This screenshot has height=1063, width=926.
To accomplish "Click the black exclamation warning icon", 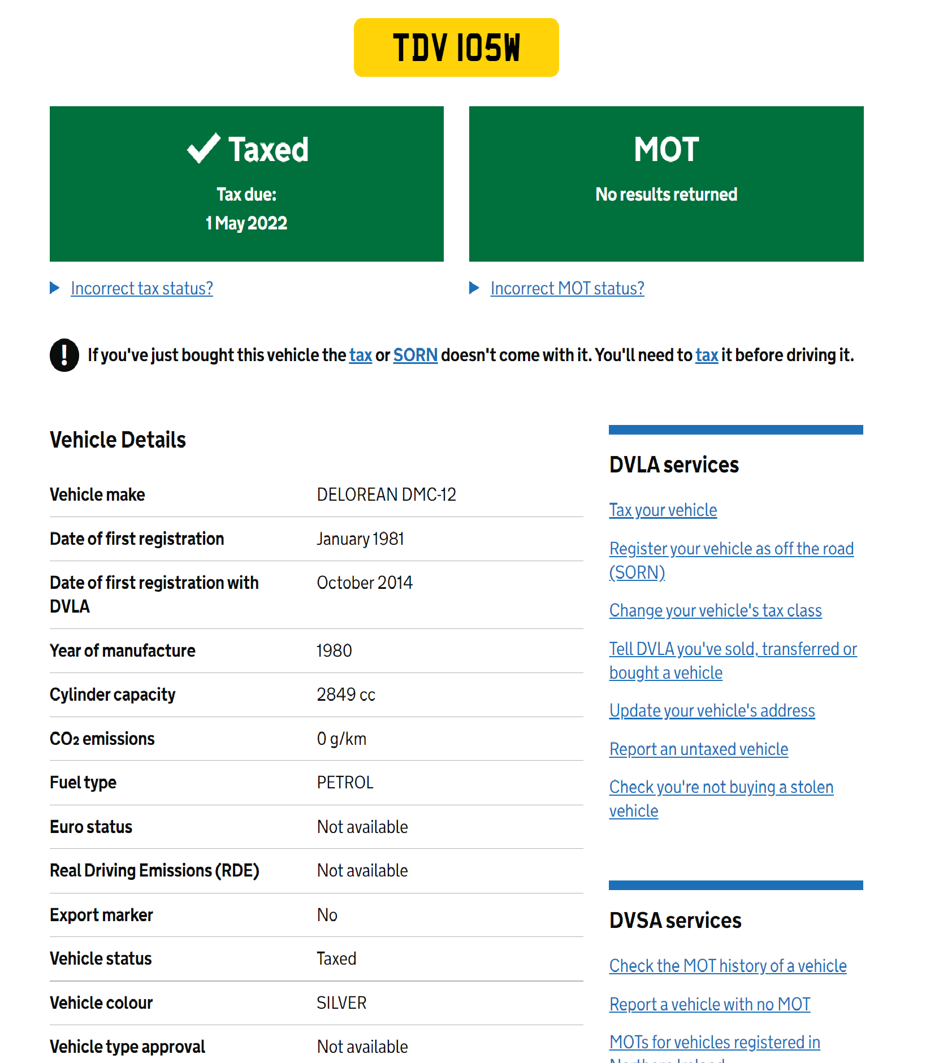I will [x=64, y=355].
